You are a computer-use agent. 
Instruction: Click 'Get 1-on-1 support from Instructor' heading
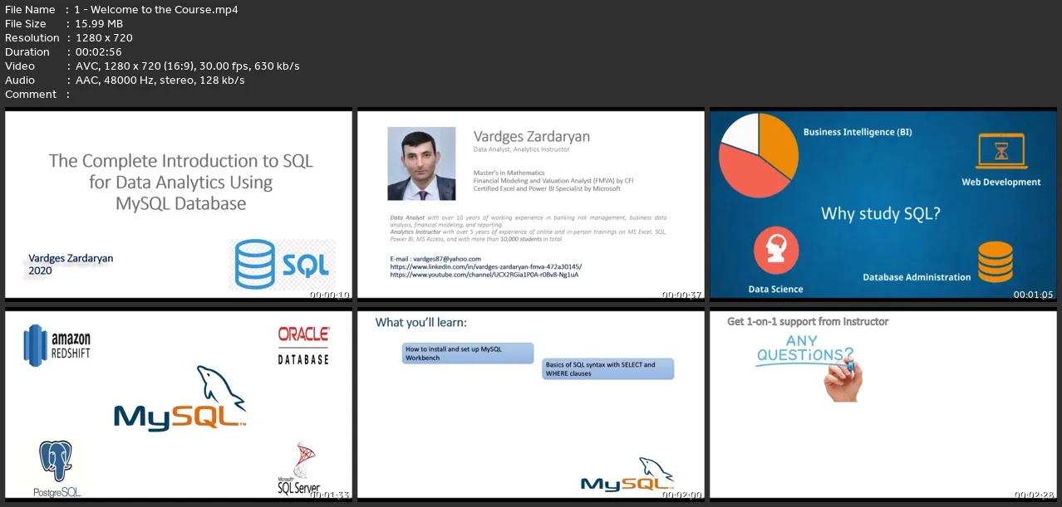click(x=808, y=322)
